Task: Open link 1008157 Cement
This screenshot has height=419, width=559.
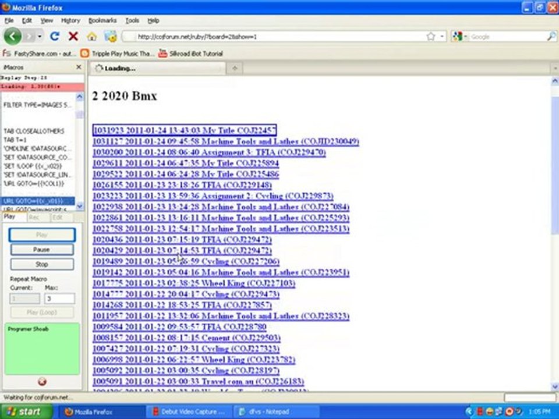Action: [186, 338]
